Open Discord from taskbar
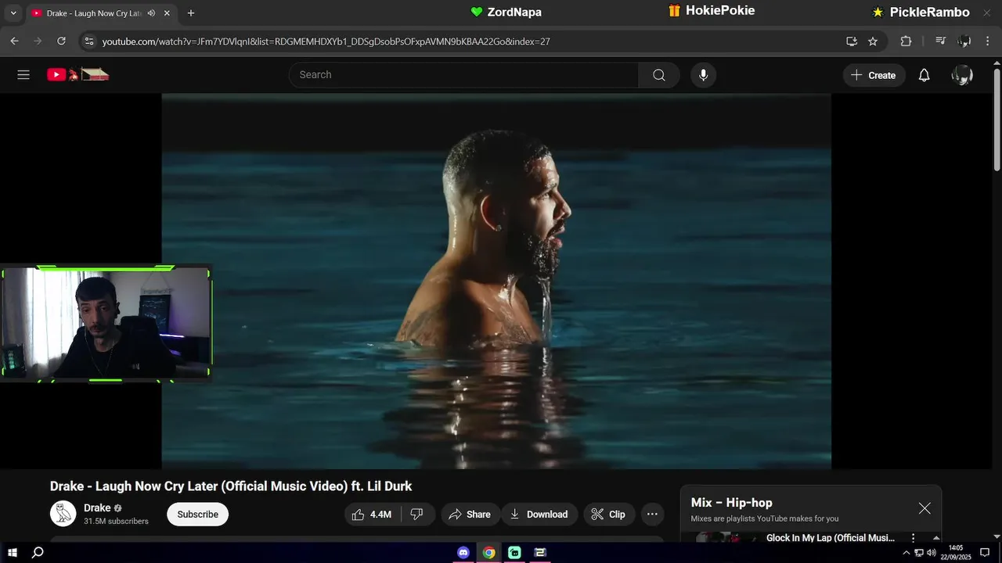Screen dimensions: 1002x563 point(463,553)
